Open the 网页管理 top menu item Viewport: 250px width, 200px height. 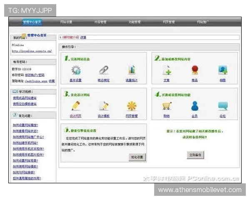click(x=169, y=22)
